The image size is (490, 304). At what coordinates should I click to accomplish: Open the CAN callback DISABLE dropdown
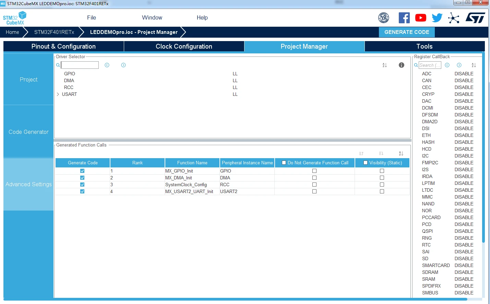pos(464,80)
